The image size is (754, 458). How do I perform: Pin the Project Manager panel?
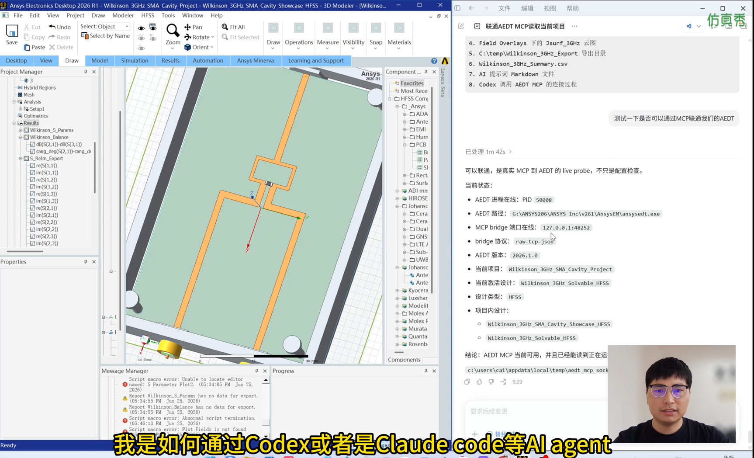click(x=86, y=72)
